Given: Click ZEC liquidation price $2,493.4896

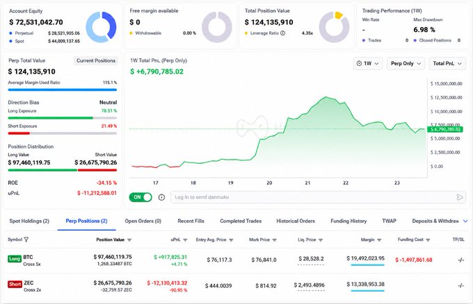Looking at the screenshot, I should click(310, 285).
